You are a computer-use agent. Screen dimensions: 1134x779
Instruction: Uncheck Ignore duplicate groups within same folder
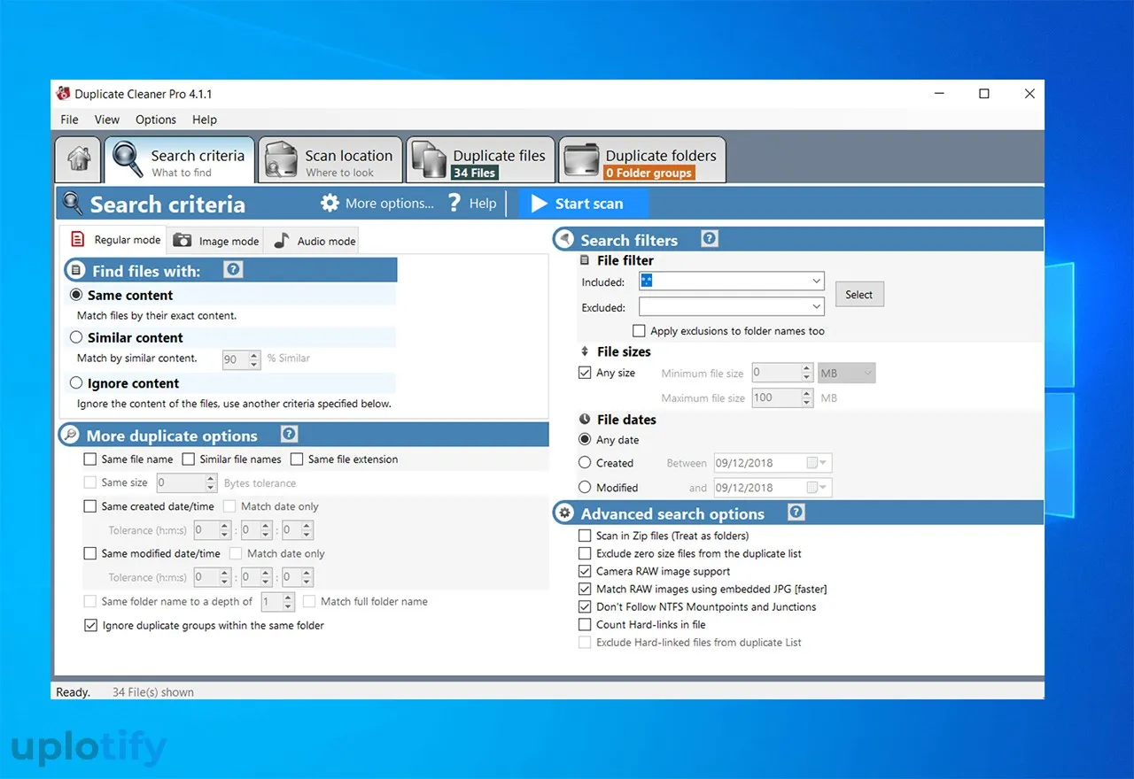[90, 625]
